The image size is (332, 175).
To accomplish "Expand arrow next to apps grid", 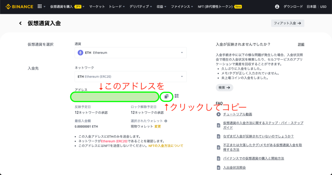I will coord(44,6).
